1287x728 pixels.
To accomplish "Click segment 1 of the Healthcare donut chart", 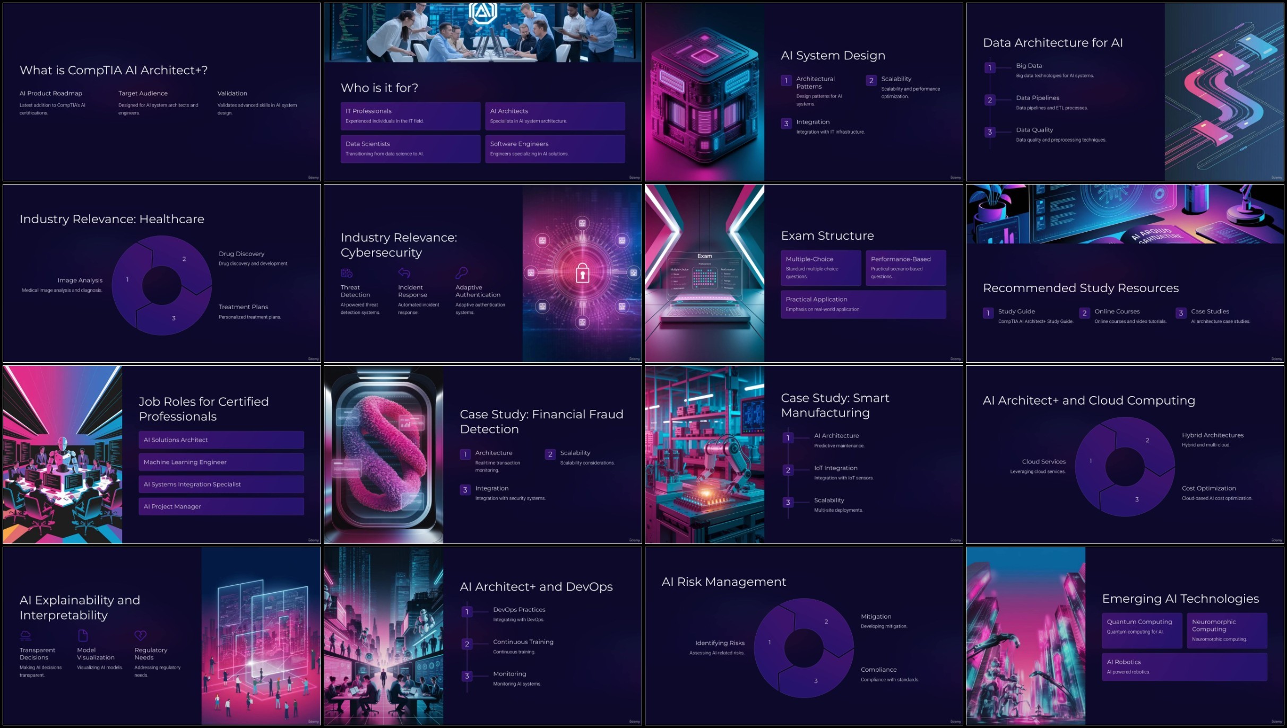I will pos(128,280).
